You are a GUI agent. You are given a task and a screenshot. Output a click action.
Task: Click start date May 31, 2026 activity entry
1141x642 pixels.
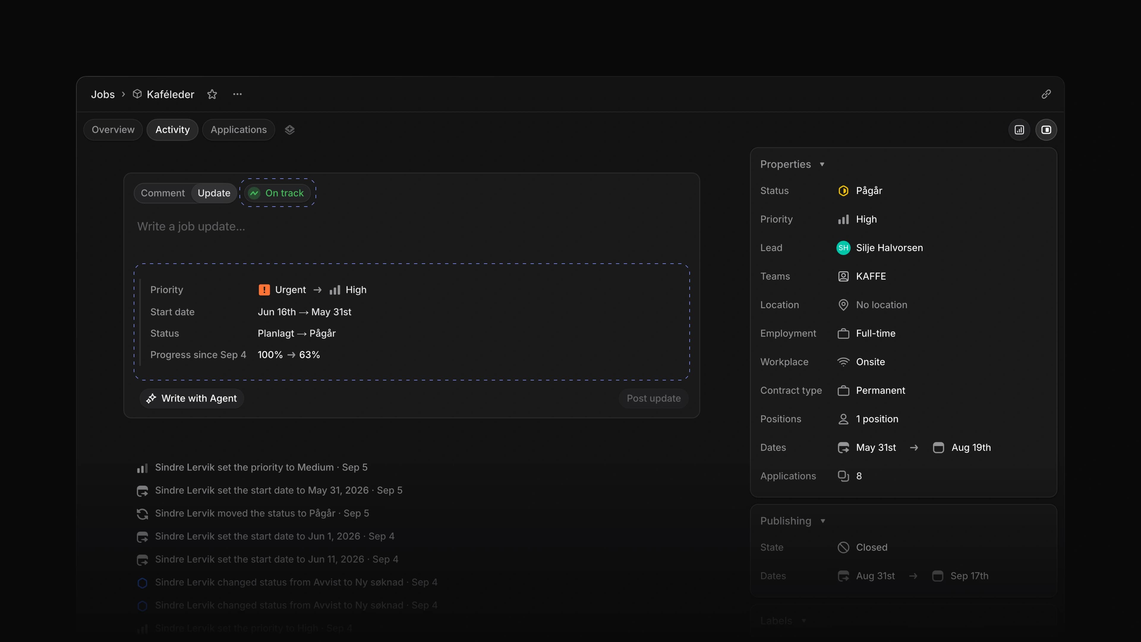(x=270, y=490)
